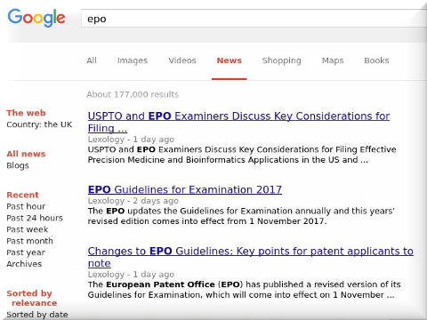
Task: Open EPO Guidelines for Examination 2017
Action: 185,189
